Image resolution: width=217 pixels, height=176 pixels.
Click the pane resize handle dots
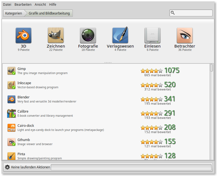point(108,63)
